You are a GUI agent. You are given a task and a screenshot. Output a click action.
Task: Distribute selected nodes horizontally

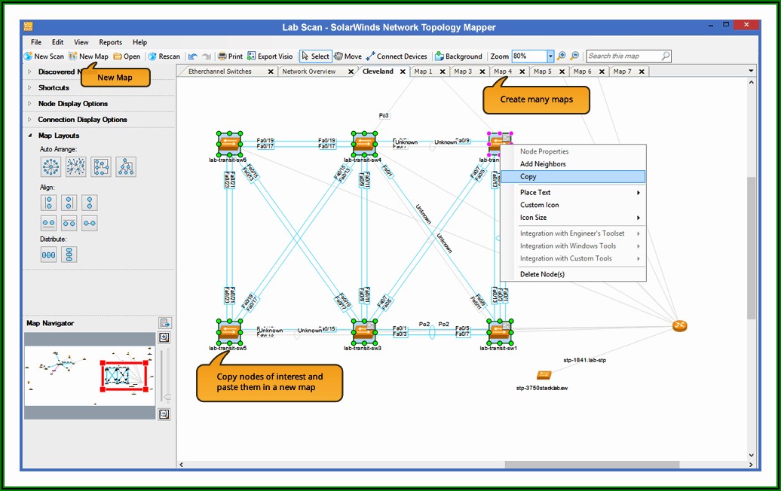(x=49, y=255)
